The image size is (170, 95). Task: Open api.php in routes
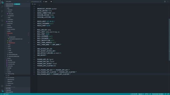pyautogui.click(x=17, y=60)
